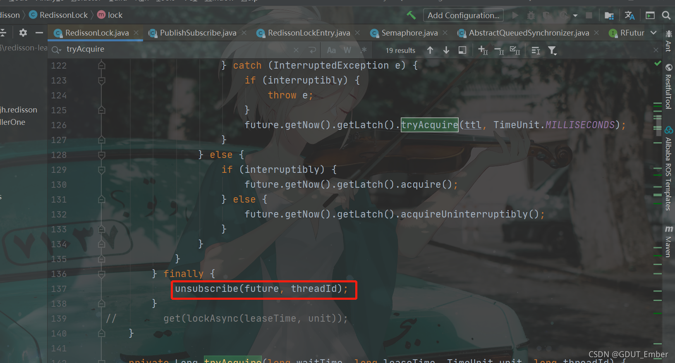Unselect occurrence icon in search bar
The height and width of the screenshot is (363, 675).
pyautogui.click(x=499, y=50)
